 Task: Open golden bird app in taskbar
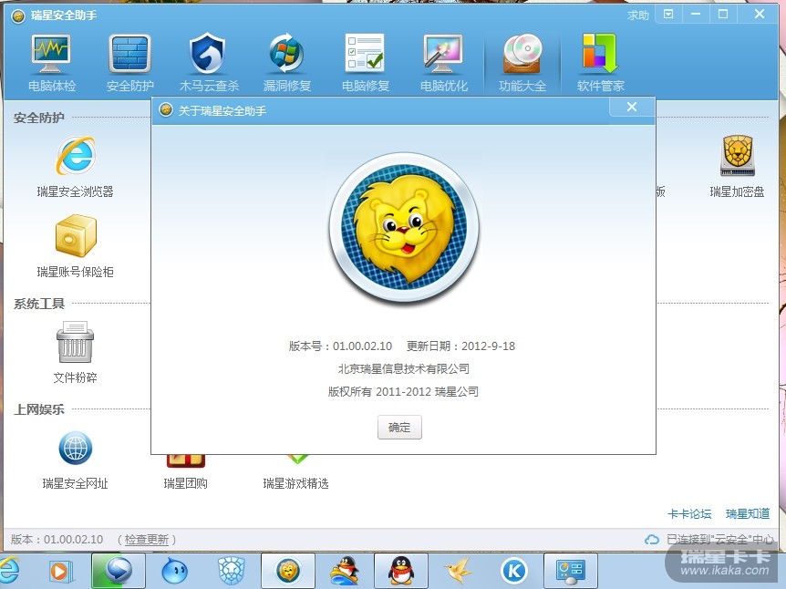[x=458, y=571]
